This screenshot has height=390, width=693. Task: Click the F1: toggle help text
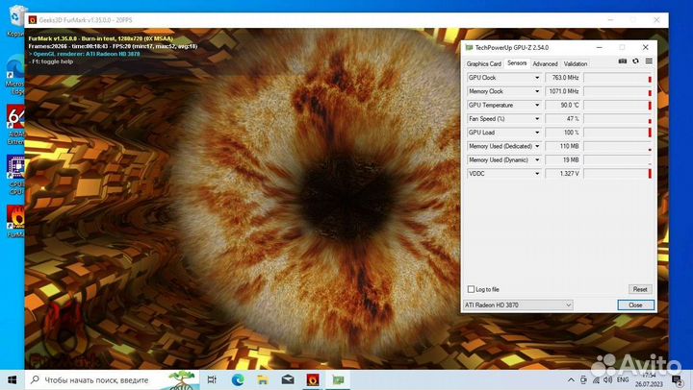(x=51, y=61)
